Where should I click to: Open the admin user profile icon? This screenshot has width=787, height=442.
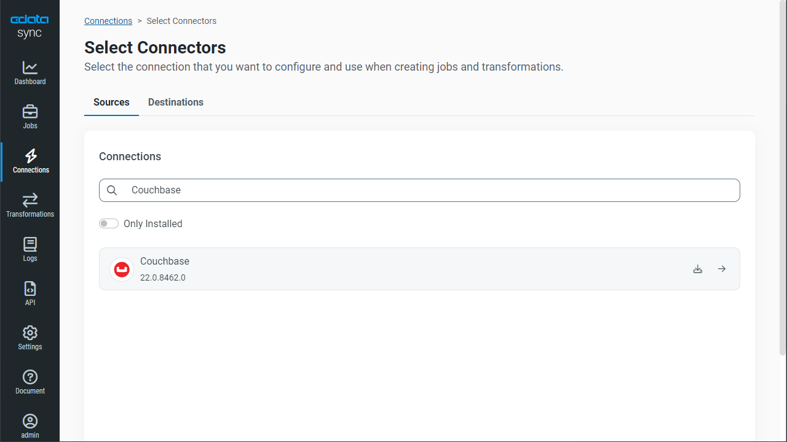tap(30, 421)
